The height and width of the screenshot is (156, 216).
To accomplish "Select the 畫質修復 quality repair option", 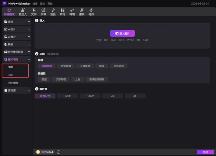I will click(x=66, y=66).
